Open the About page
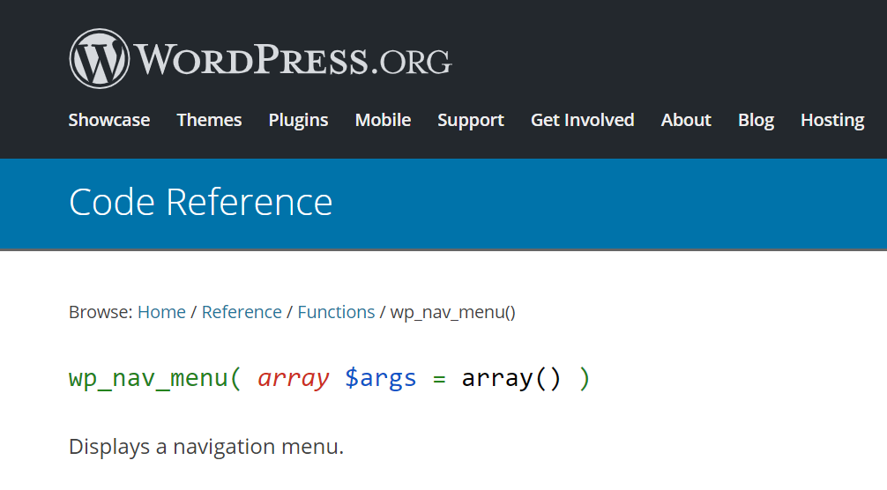The image size is (887, 490). click(x=686, y=120)
